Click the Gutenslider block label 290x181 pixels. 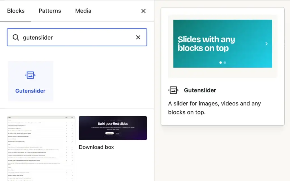(x=30, y=91)
